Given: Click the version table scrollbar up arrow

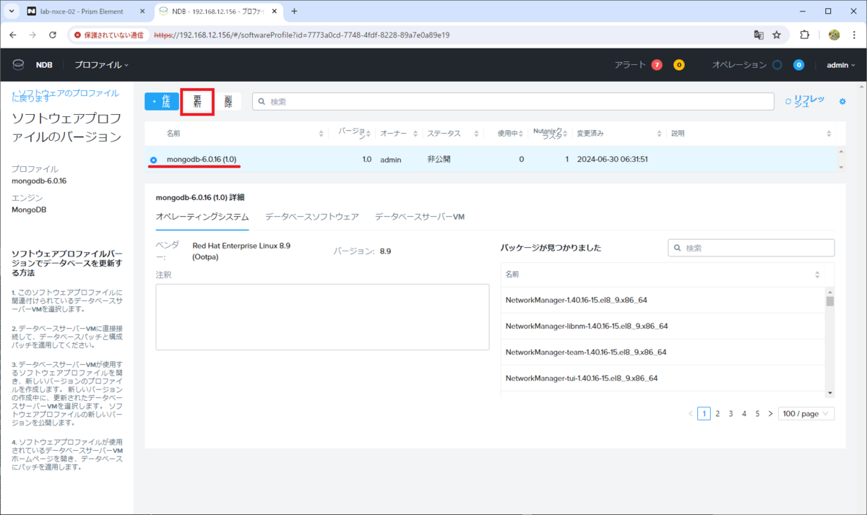Looking at the screenshot, I should [x=840, y=152].
